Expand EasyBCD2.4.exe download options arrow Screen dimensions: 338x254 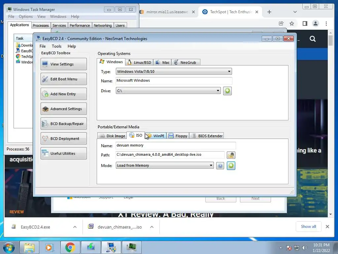click(75, 227)
